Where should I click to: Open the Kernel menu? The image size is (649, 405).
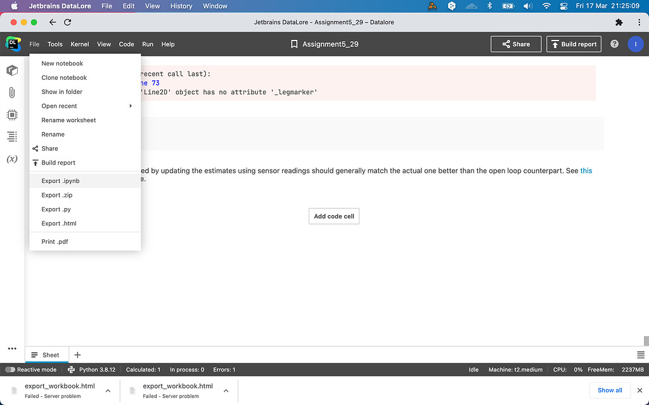tap(79, 44)
